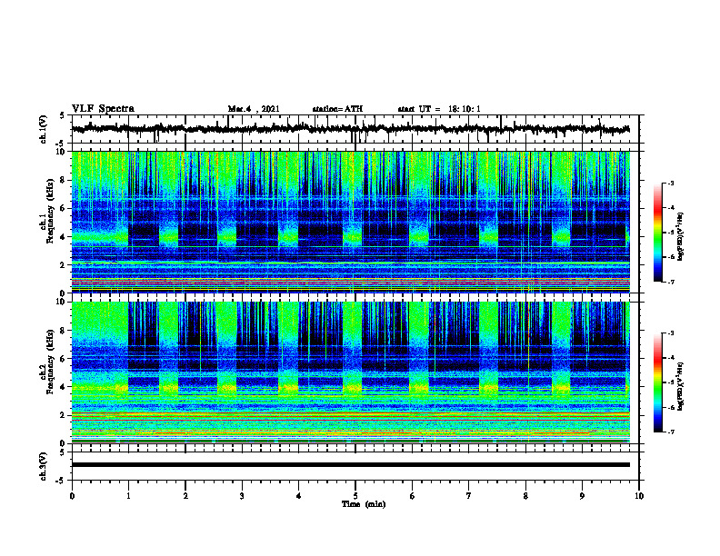Click ch.2 frequency tick label '2'
This screenshot has width=720, height=556.
click(64, 415)
